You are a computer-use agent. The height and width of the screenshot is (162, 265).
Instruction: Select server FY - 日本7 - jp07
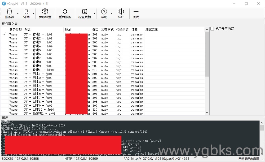103,98
